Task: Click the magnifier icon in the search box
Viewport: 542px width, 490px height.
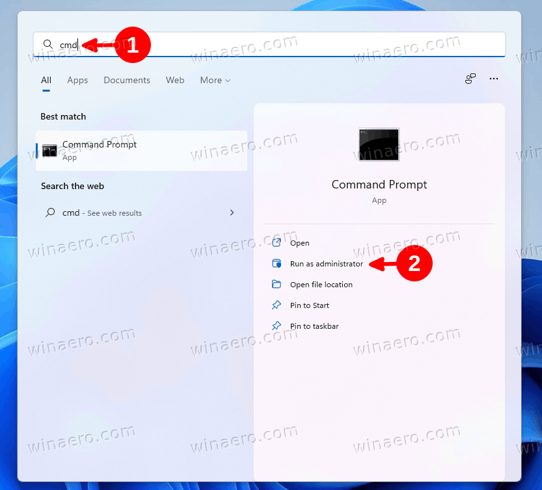Action: (48, 44)
